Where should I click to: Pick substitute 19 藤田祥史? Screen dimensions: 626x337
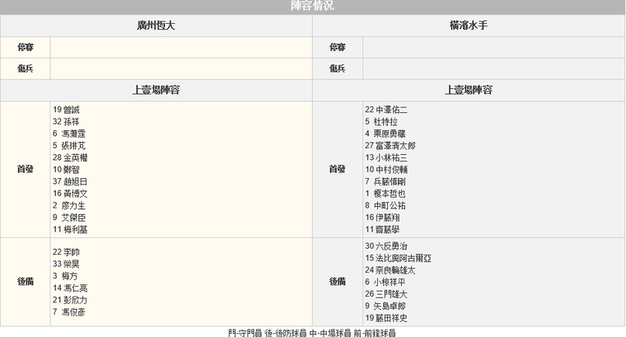[386, 318]
